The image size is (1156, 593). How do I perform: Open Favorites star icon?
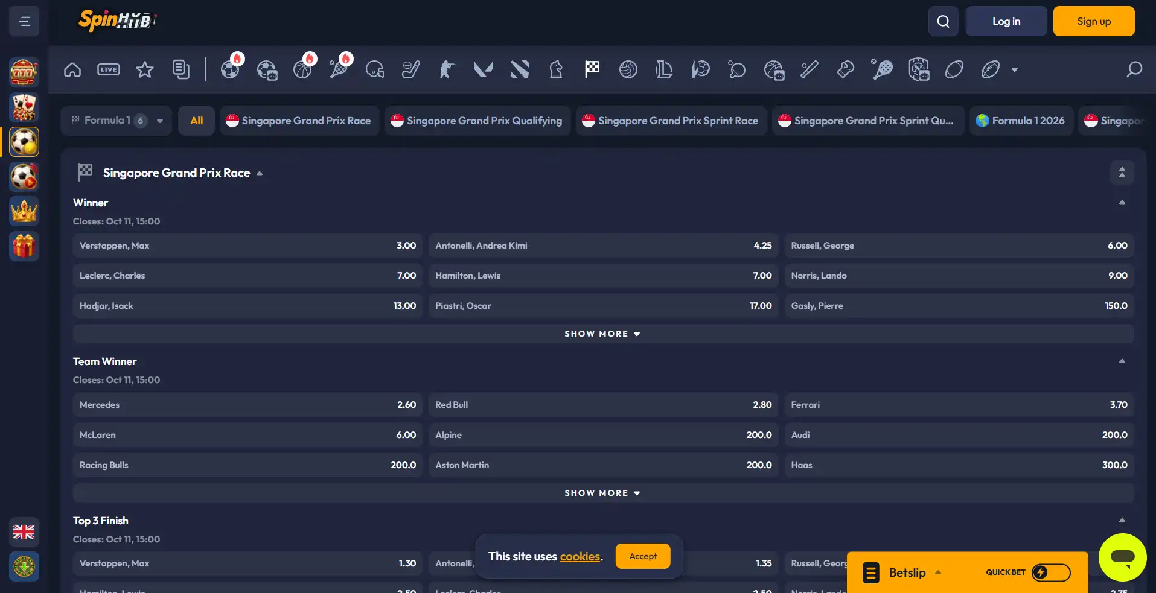coord(145,70)
